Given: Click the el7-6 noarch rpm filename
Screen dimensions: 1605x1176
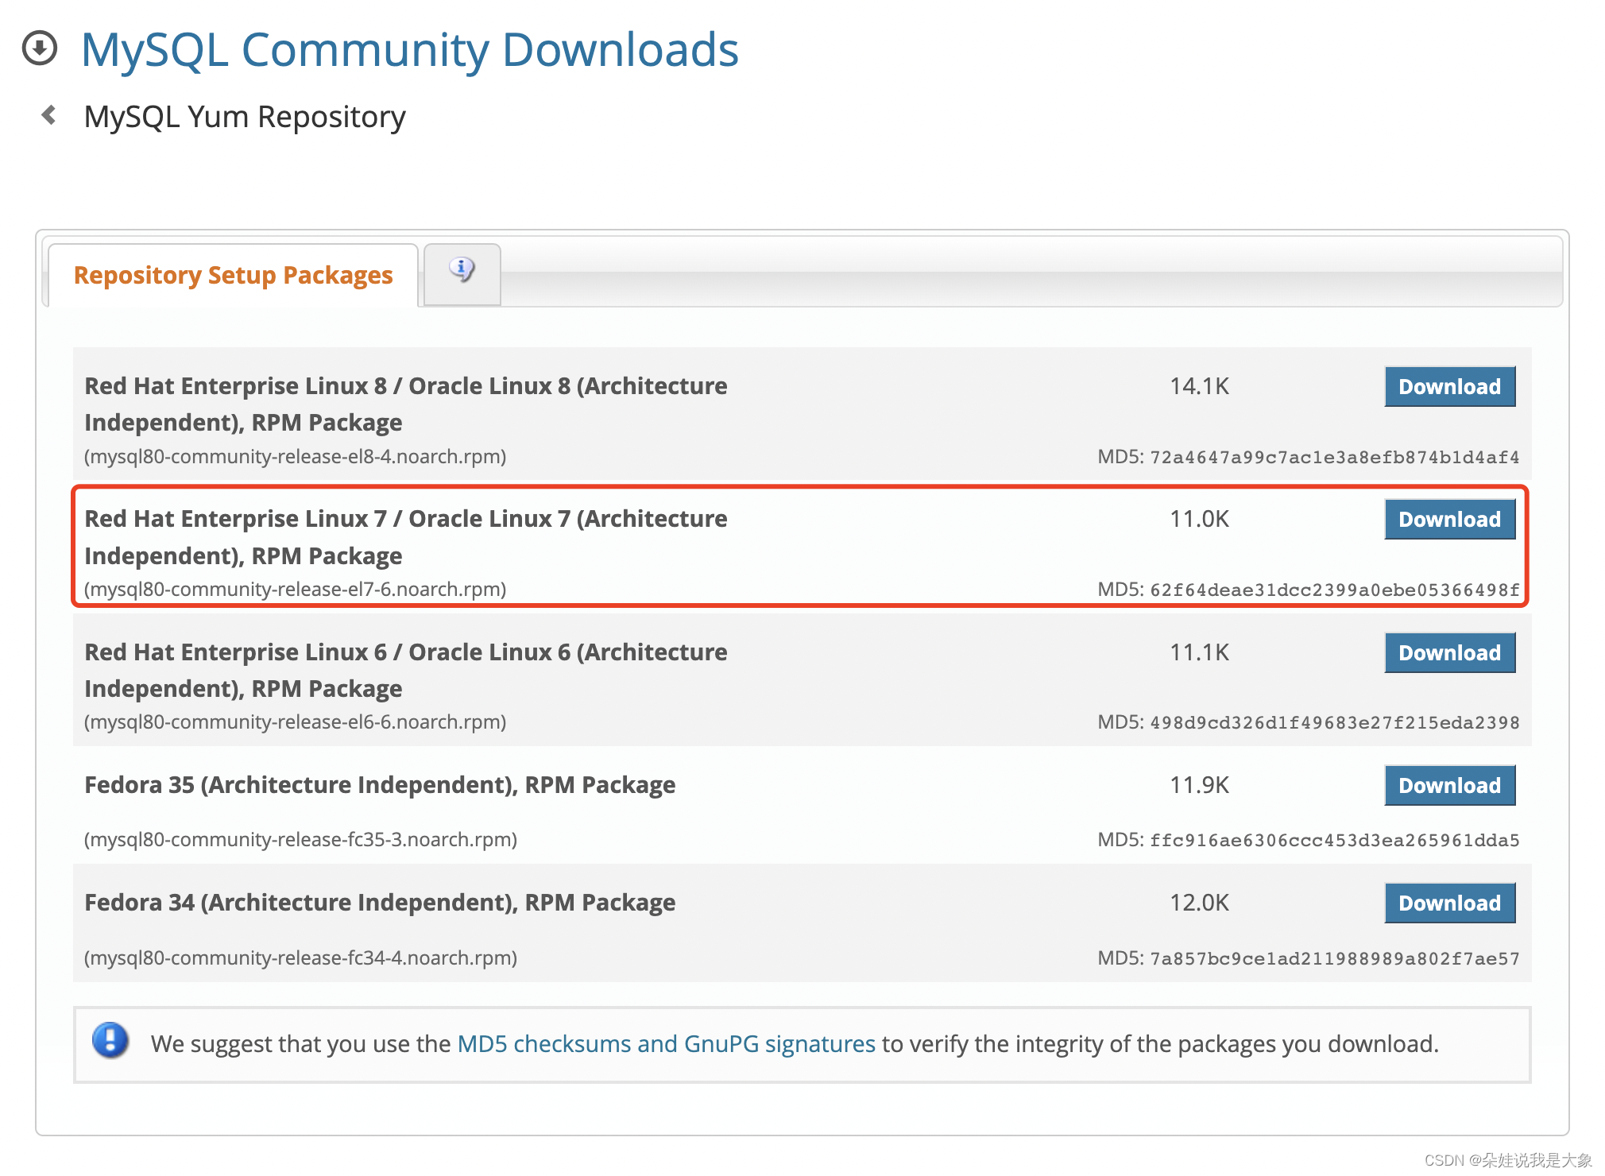Looking at the screenshot, I should (x=296, y=590).
